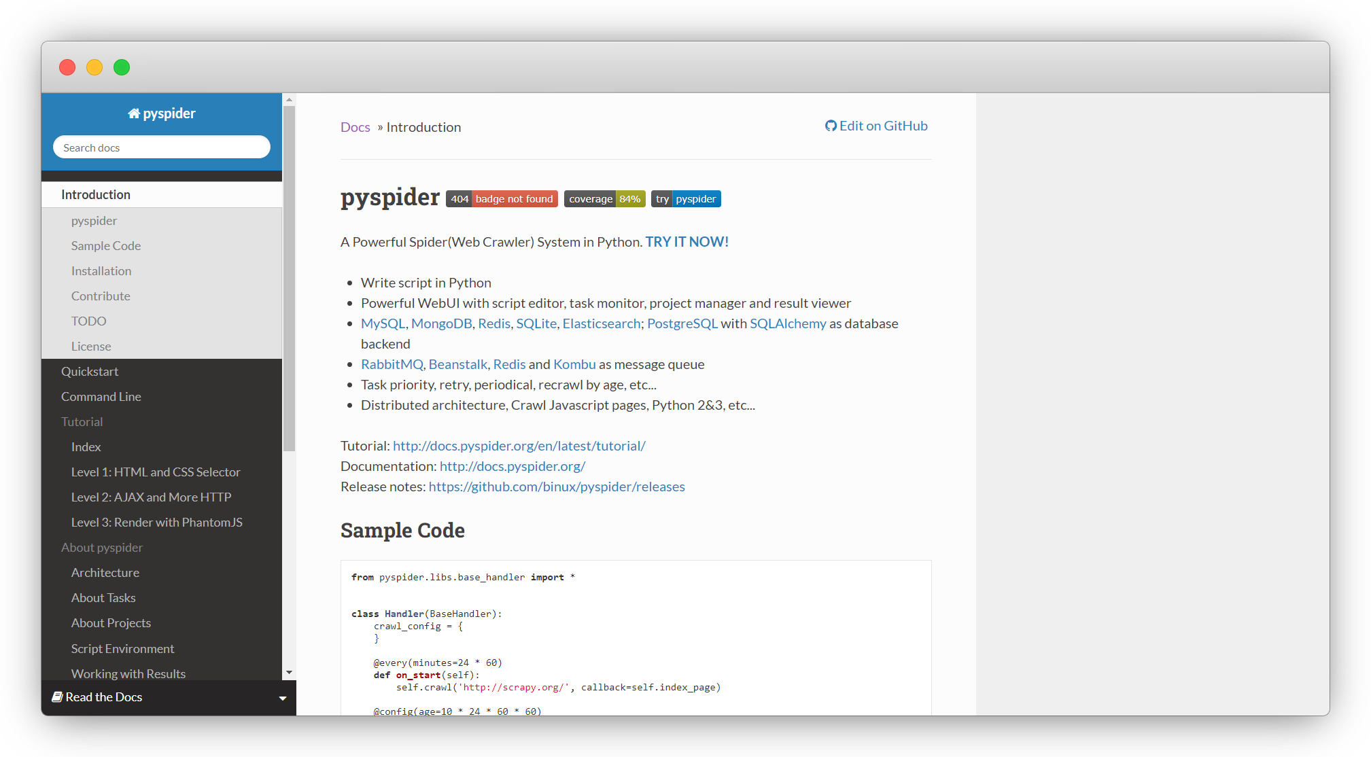The image size is (1371, 757).
Task: Open tutorial Index page in sidebar
Action: click(x=162, y=447)
